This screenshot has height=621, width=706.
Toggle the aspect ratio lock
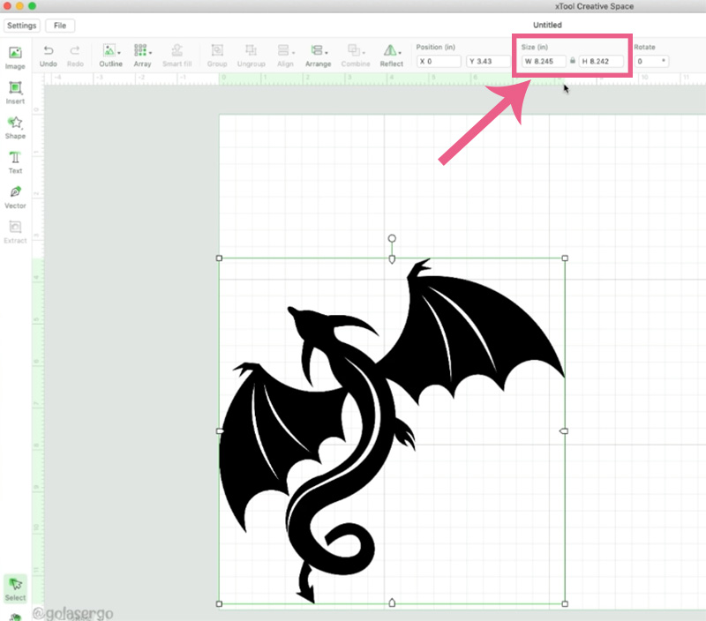point(573,62)
